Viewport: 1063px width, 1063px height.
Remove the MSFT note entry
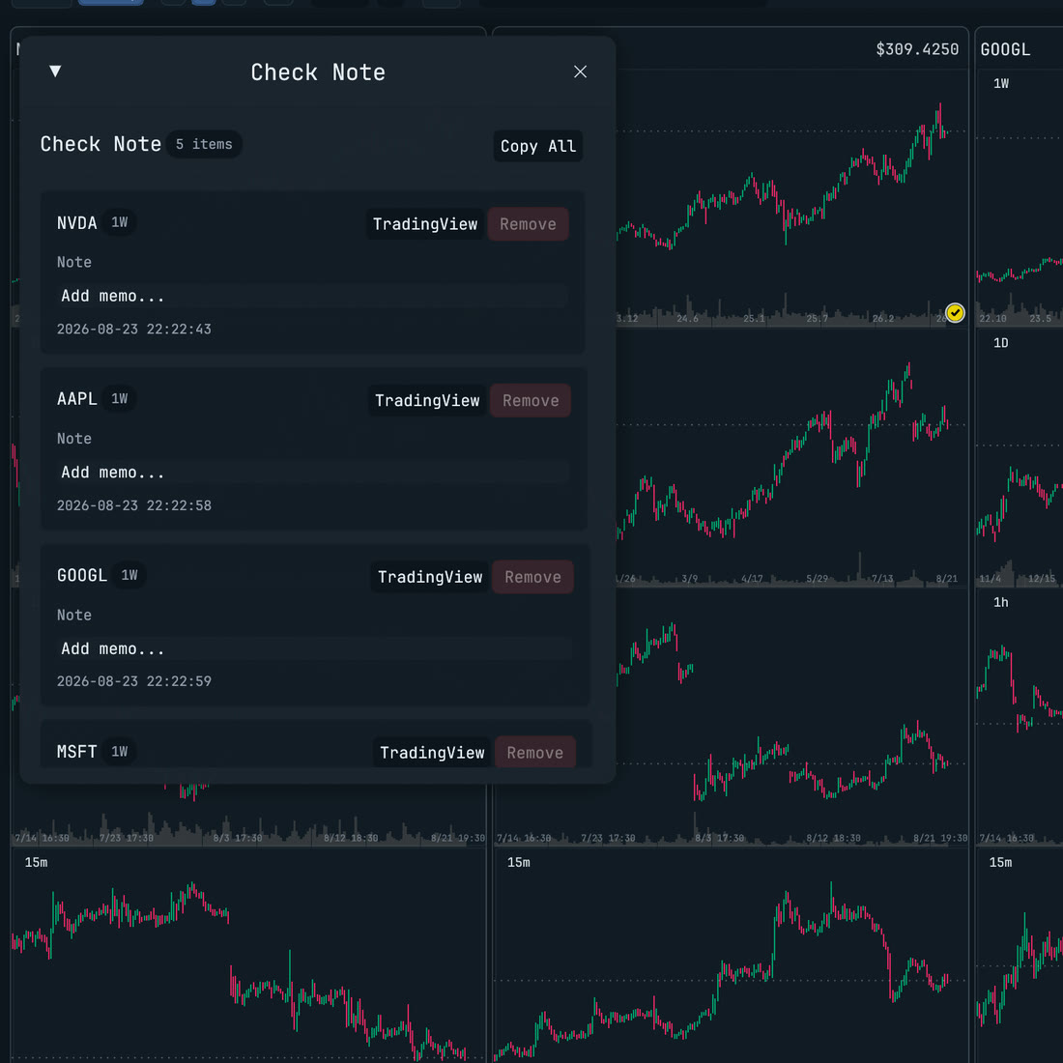pos(535,753)
